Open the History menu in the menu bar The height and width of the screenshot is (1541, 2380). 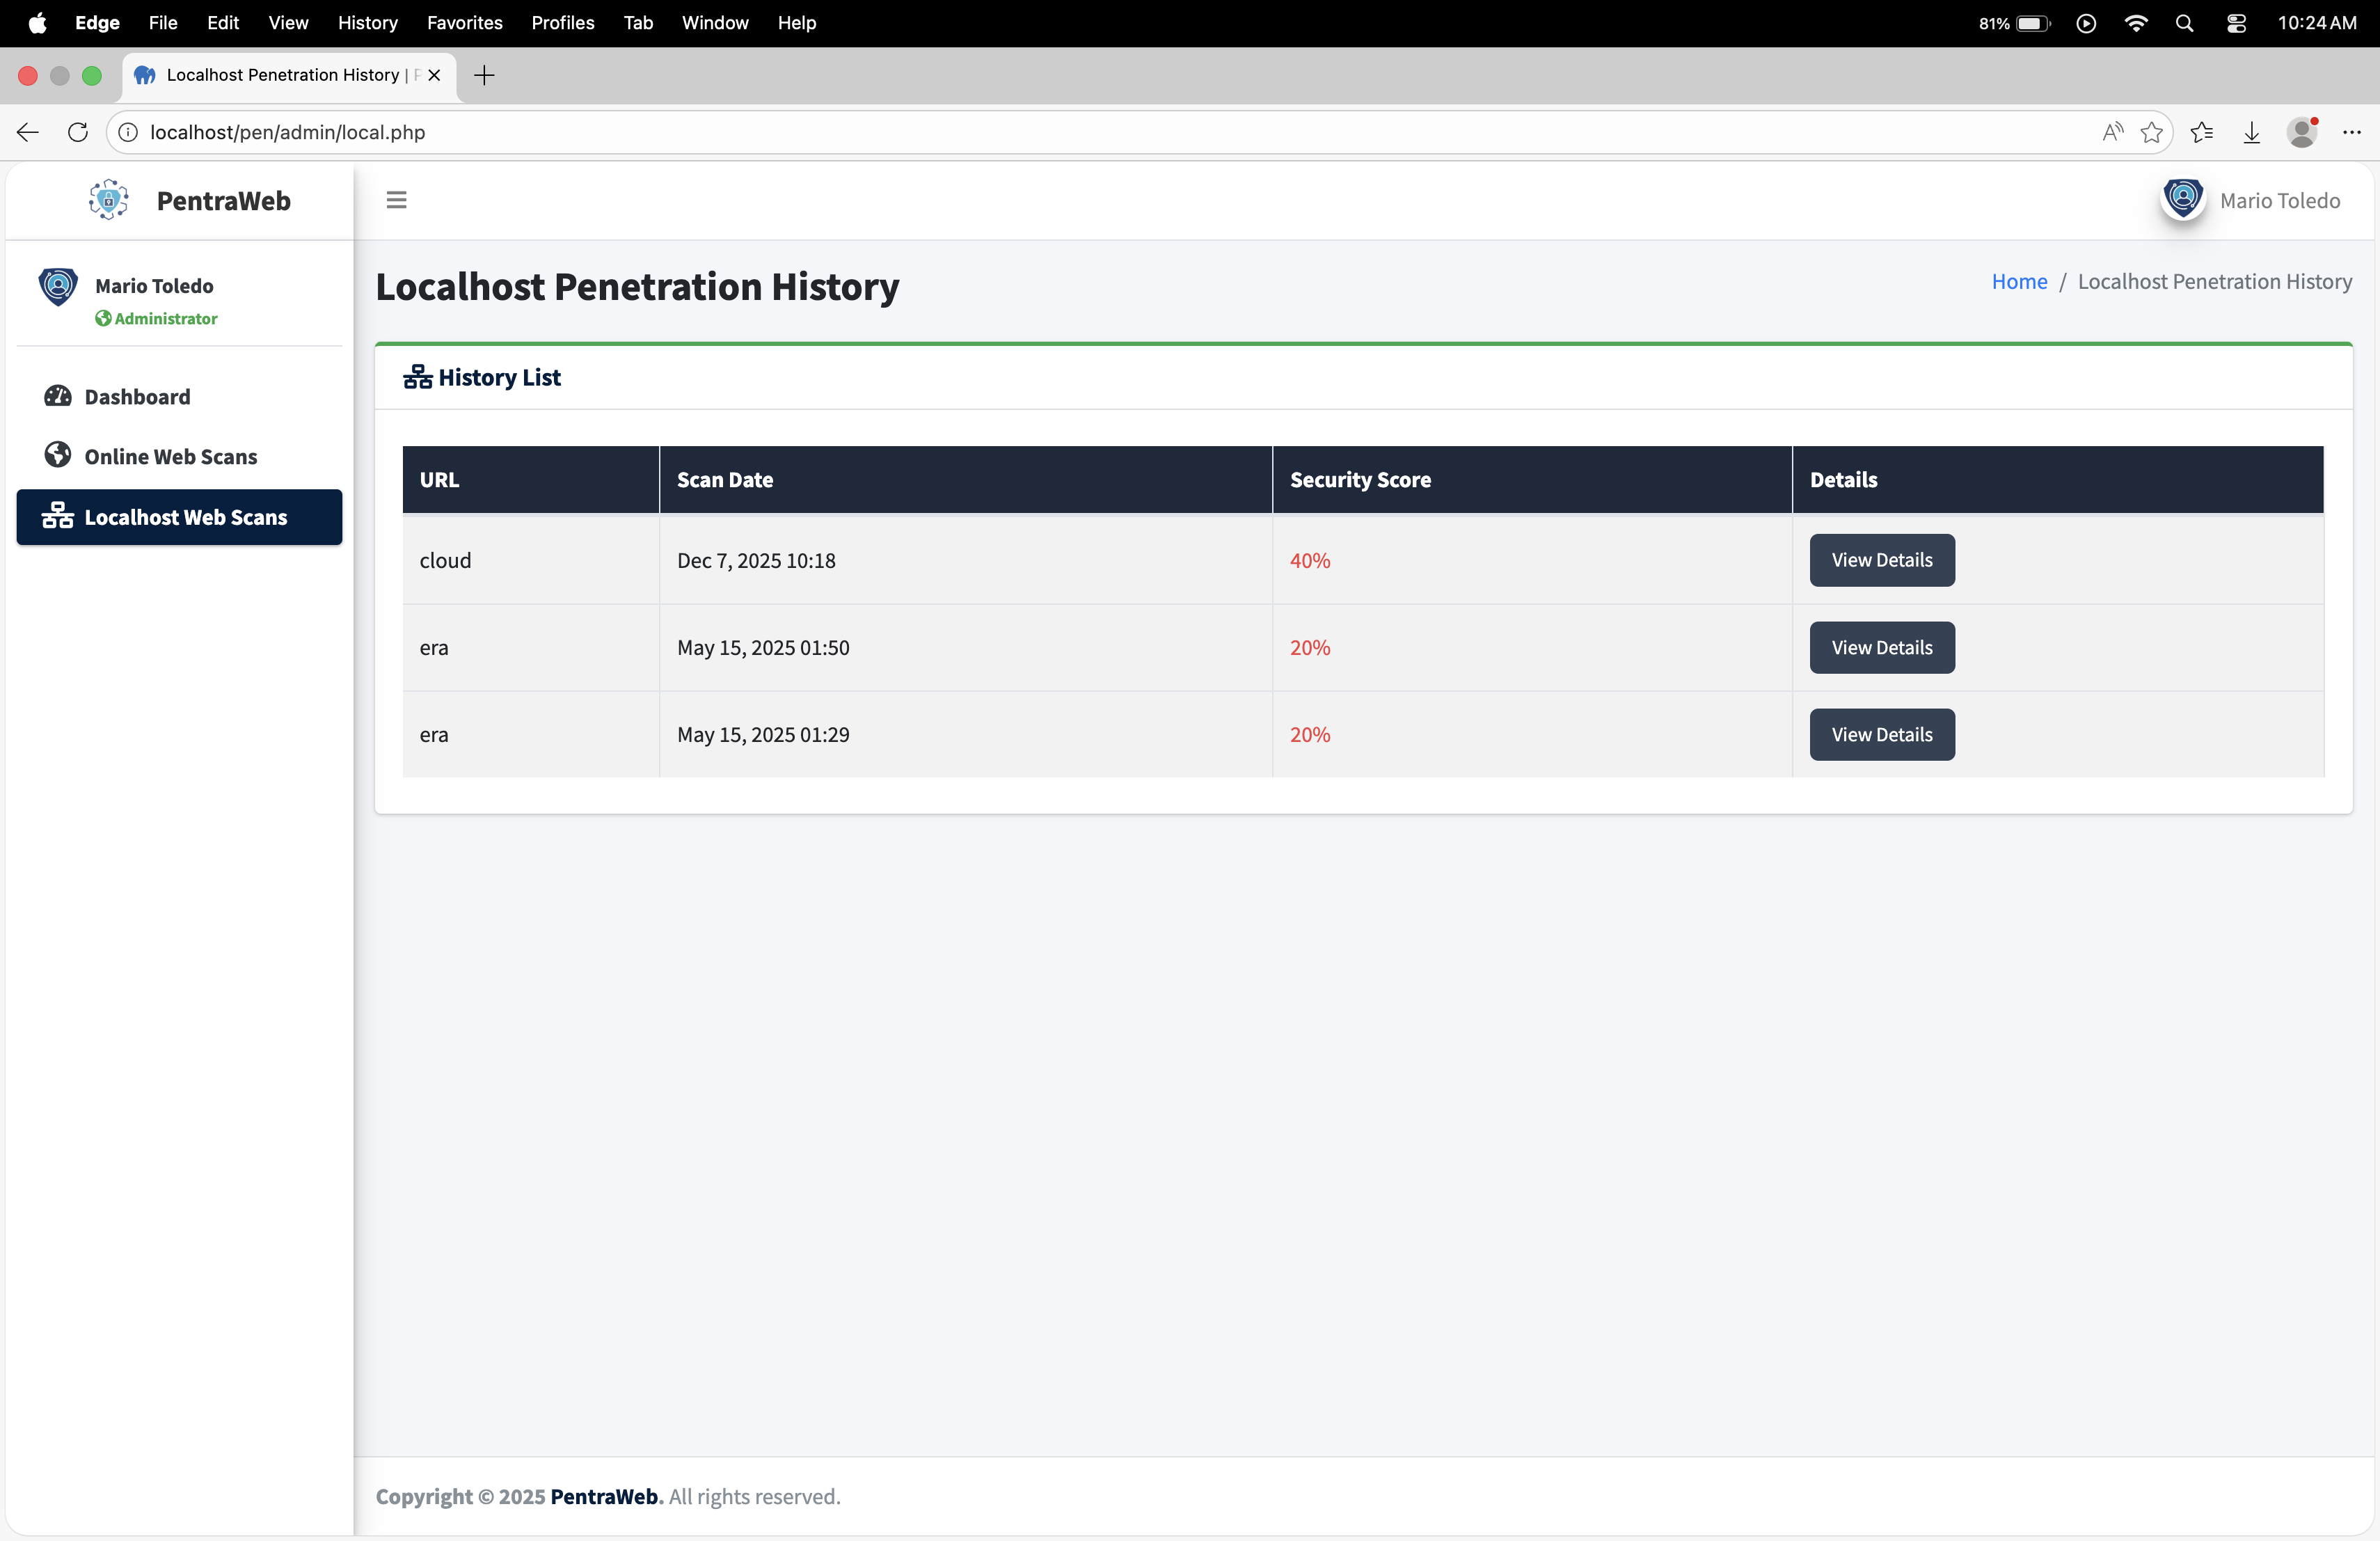[x=367, y=23]
